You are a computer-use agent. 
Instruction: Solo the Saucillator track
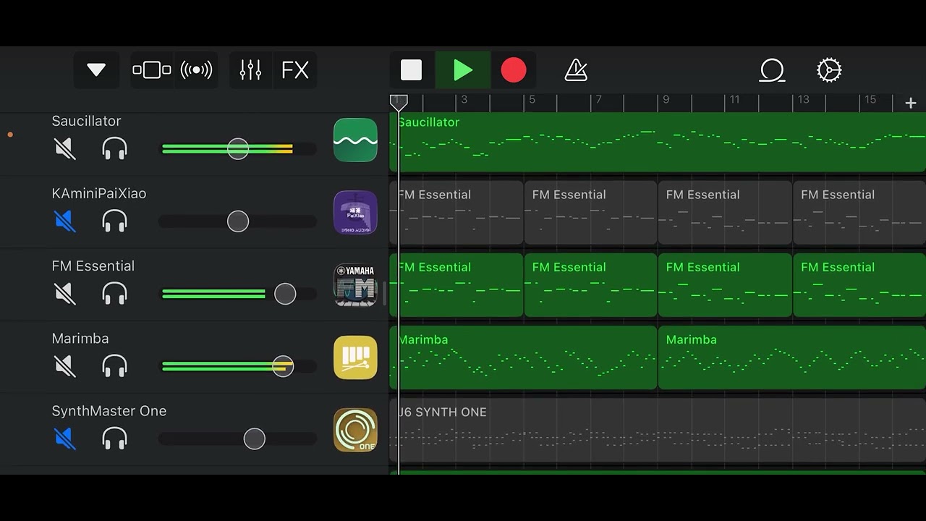(115, 149)
